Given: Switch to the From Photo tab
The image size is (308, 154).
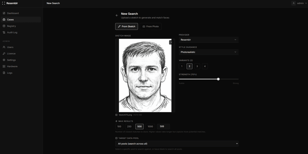Looking at the screenshot, I should [151, 26].
